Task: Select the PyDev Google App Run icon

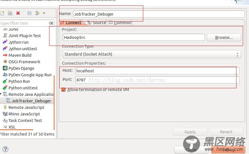Action: pos(5,75)
